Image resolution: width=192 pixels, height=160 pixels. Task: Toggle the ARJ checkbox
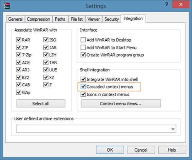(18, 70)
